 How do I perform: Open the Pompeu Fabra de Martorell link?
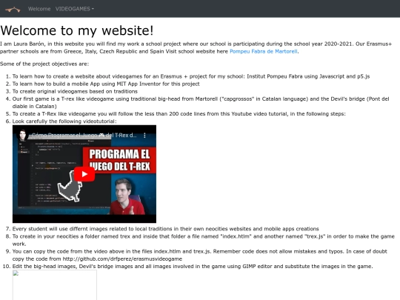[264, 51]
